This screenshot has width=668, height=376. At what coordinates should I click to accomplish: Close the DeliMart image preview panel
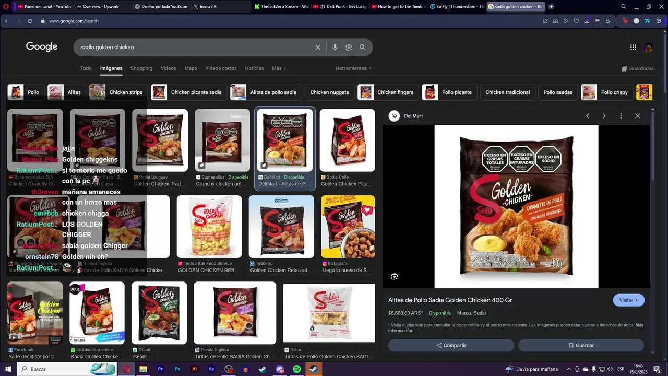pyautogui.click(x=638, y=116)
